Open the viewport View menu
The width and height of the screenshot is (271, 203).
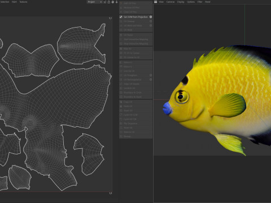161,2
